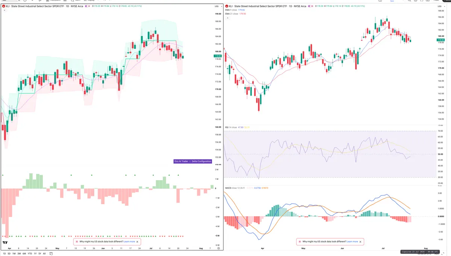The width and height of the screenshot is (451, 256).
Task: Select 6M time range
Action: (24, 254)
